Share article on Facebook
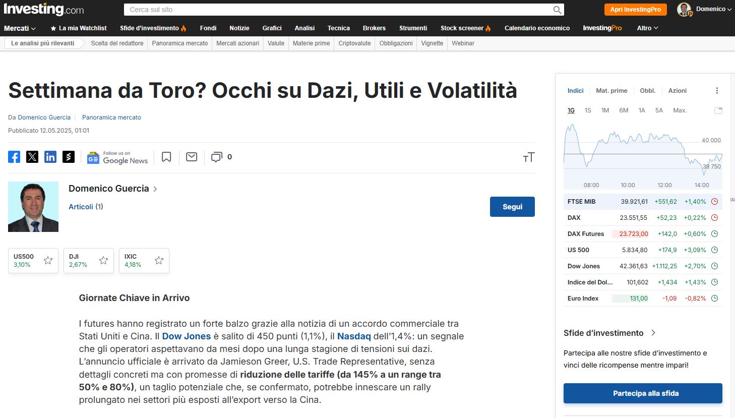 14,157
